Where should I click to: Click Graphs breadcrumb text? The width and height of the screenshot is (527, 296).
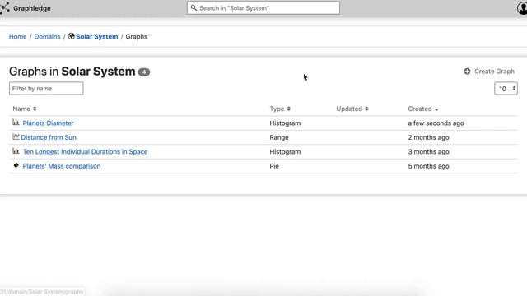(x=137, y=36)
